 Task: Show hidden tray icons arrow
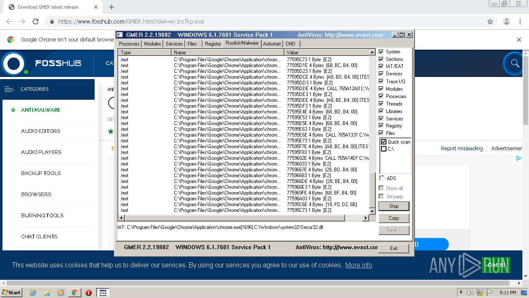pos(461,293)
